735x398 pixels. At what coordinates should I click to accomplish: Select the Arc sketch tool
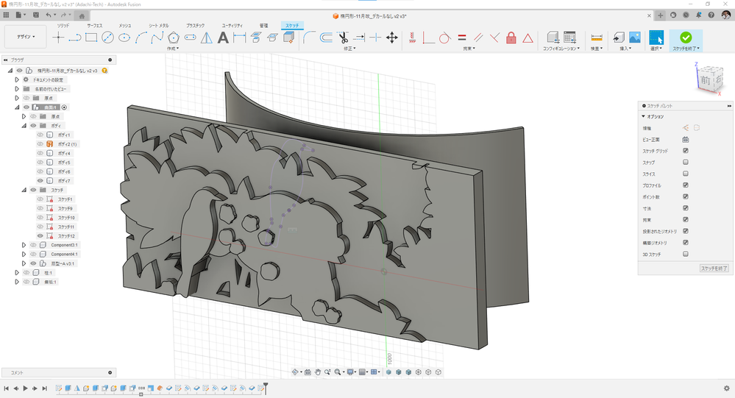pos(141,38)
